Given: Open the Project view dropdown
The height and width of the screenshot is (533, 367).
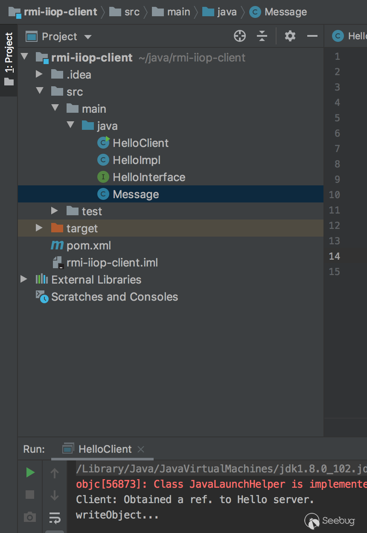Looking at the screenshot, I should [88, 37].
